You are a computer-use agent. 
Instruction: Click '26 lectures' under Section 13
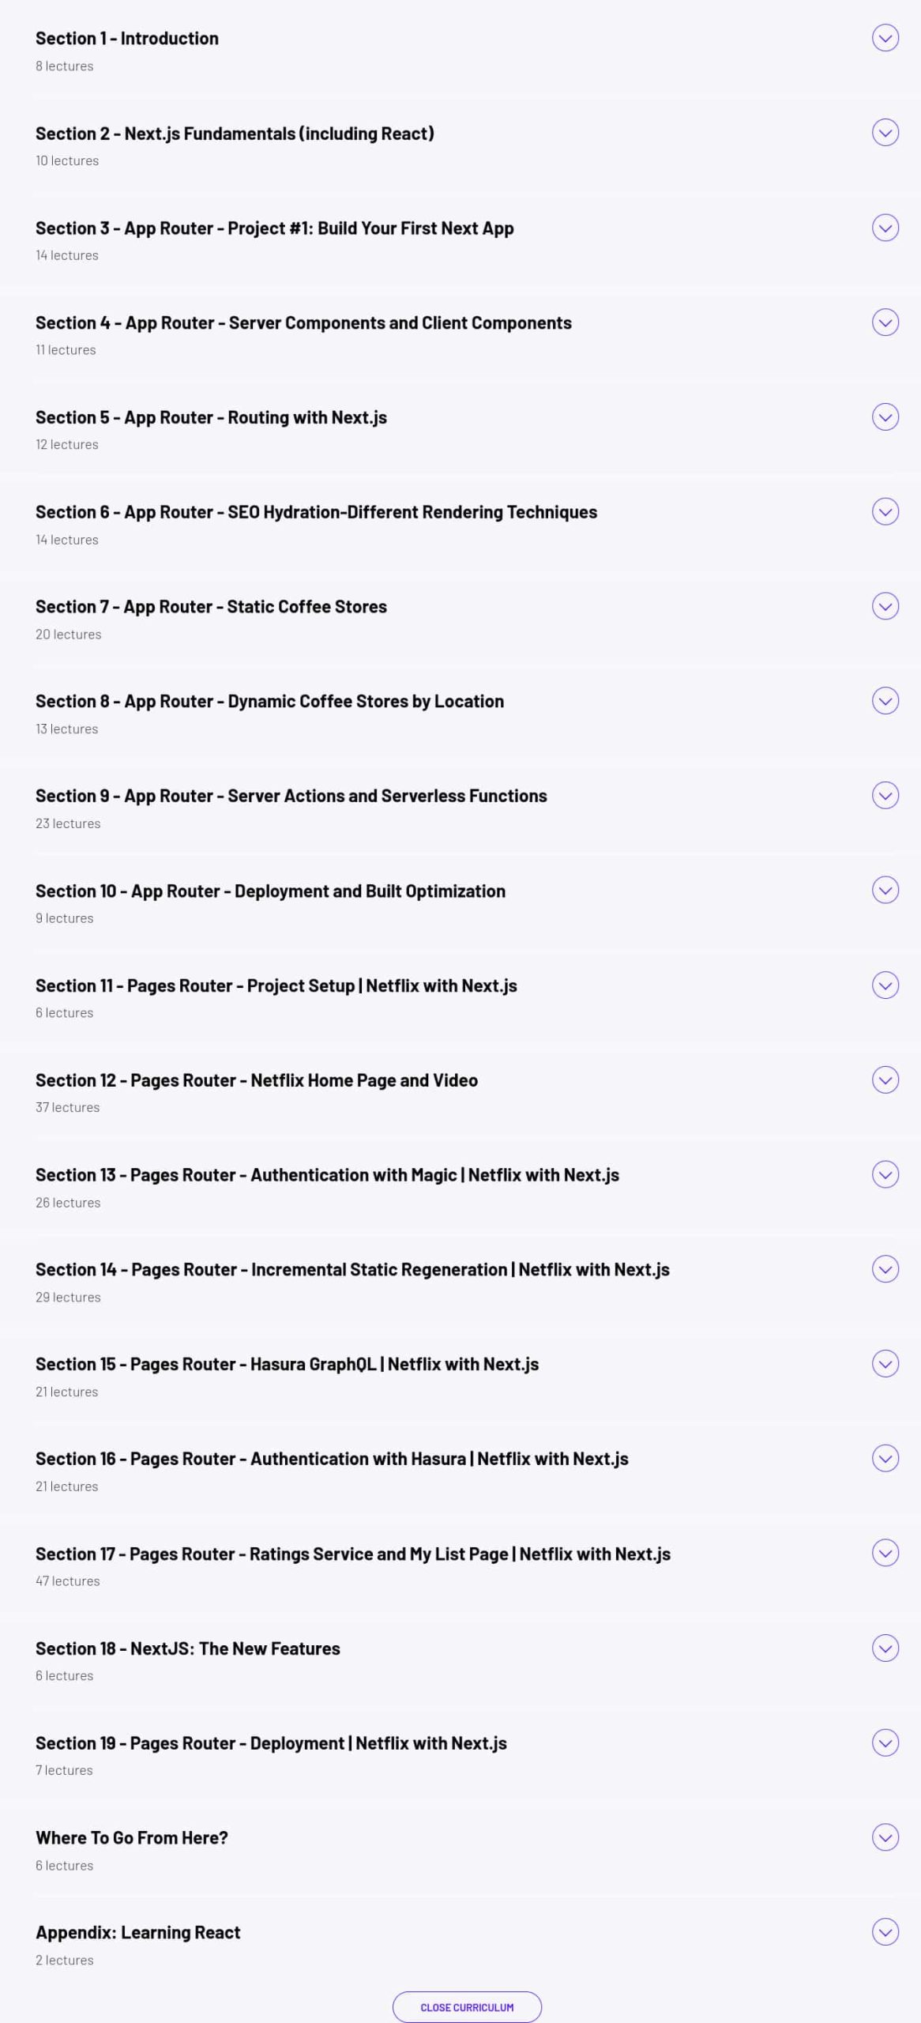click(68, 1202)
